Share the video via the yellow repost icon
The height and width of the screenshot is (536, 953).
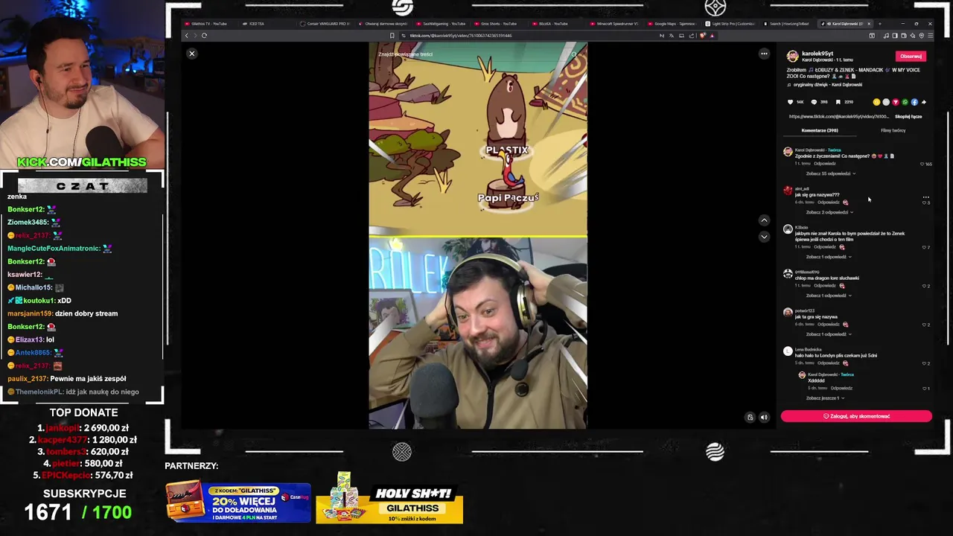pyautogui.click(x=876, y=102)
